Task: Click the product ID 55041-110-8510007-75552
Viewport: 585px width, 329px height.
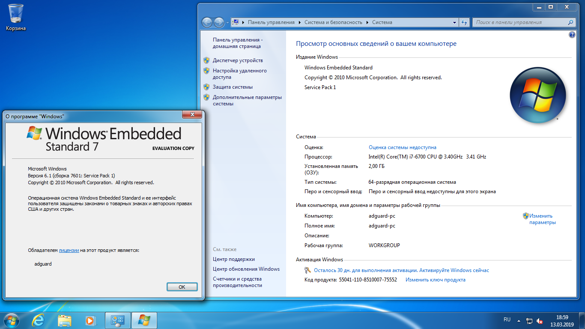Action: tap(368, 280)
